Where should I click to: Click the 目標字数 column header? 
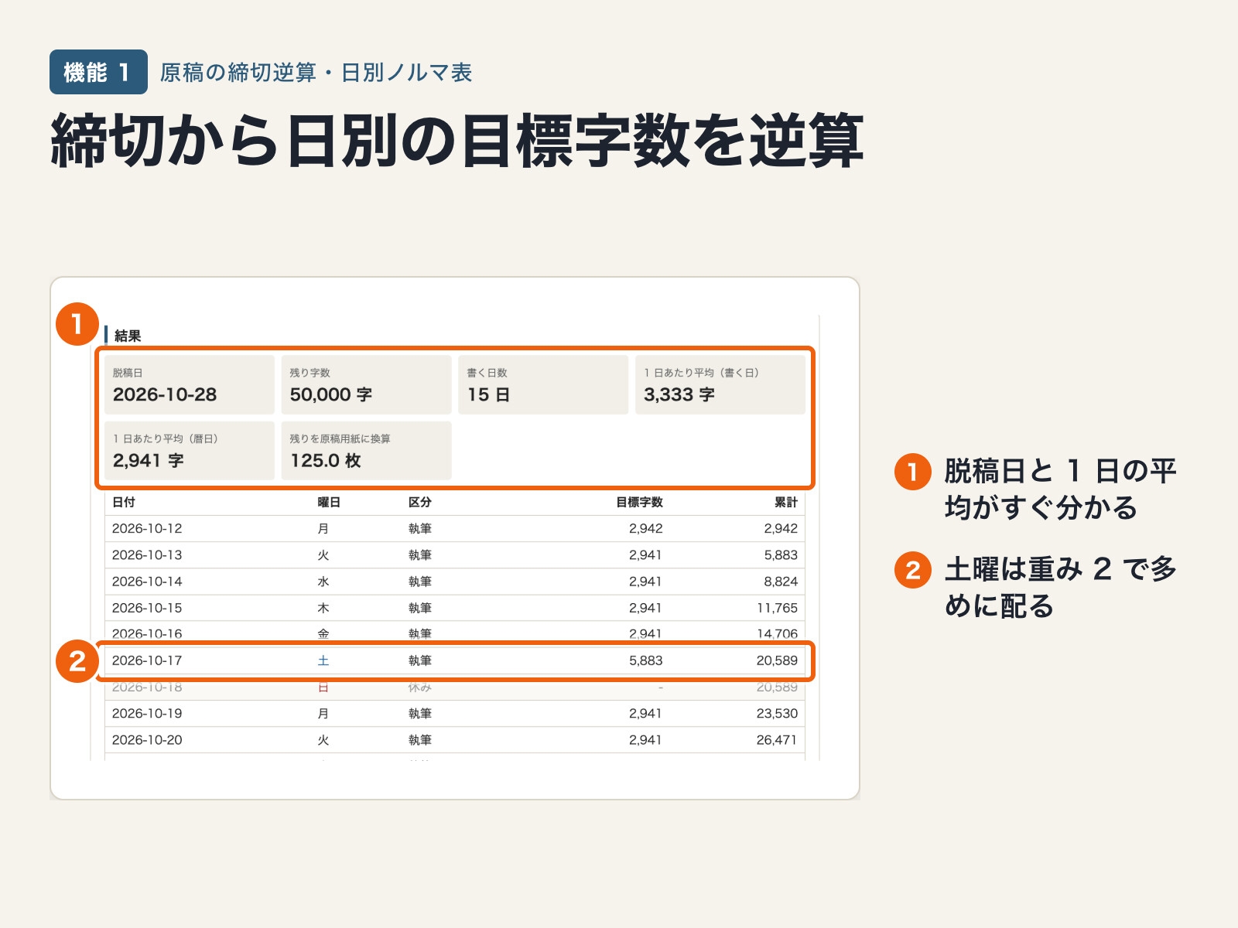[x=639, y=503]
